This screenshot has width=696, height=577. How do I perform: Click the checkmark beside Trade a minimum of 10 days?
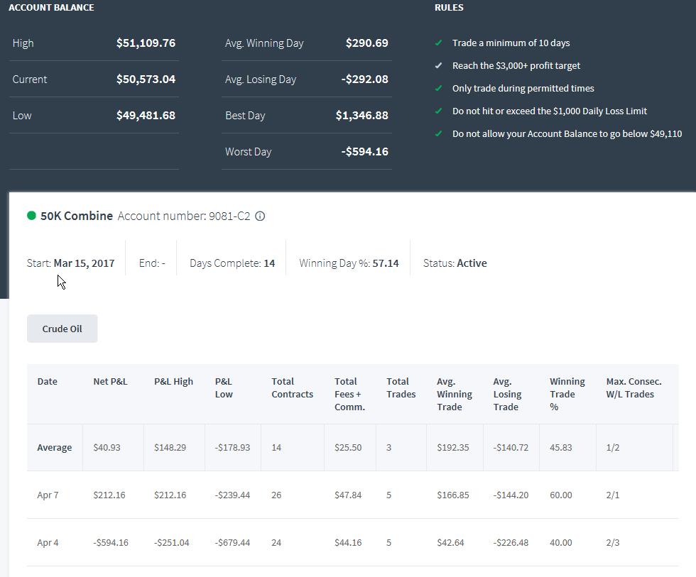pos(439,43)
